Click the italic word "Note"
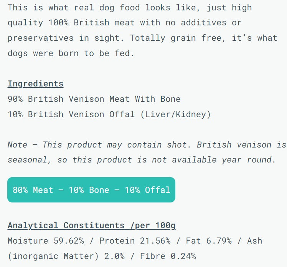The image size is (287, 267). pyautogui.click(x=17, y=145)
